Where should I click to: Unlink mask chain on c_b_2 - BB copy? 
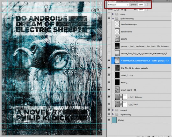pos(121,97)
